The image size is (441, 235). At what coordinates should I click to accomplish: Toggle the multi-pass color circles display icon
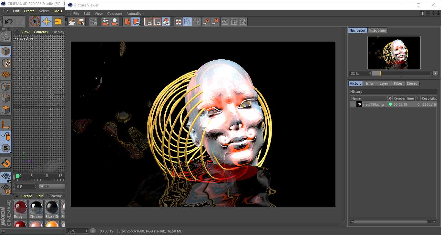[x=166, y=22]
